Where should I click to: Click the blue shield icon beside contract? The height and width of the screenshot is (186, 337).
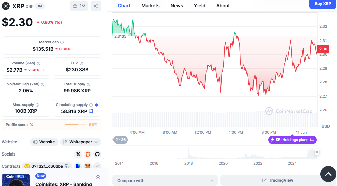click(x=78, y=166)
